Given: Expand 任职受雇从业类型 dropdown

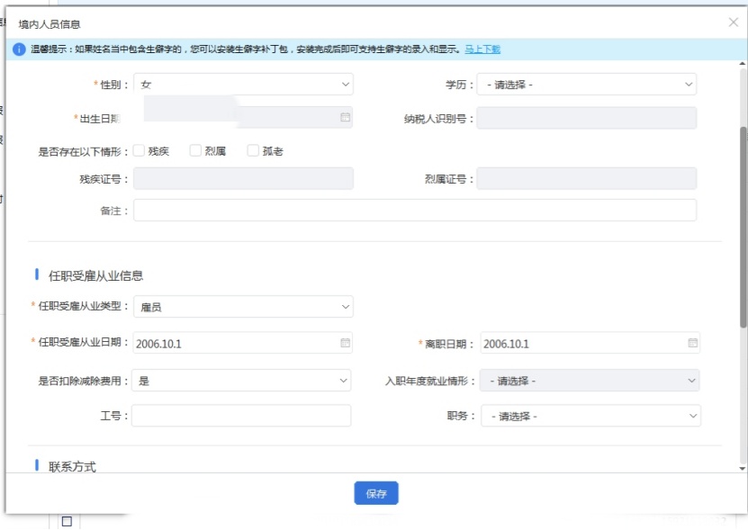Looking at the screenshot, I should click(243, 307).
